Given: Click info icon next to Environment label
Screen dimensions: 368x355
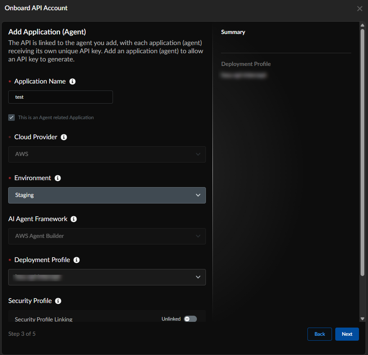Looking at the screenshot, I should pyautogui.click(x=58, y=178).
